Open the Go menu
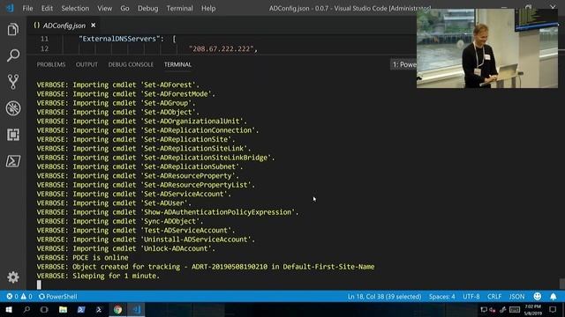This screenshot has width=565, height=317. tap(124, 8)
